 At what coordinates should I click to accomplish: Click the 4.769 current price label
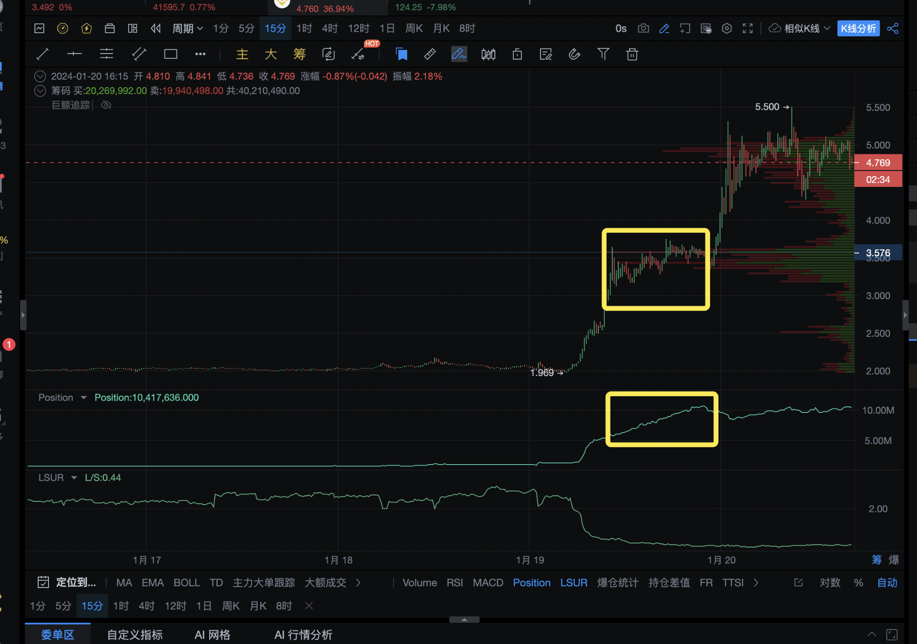[878, 163]
